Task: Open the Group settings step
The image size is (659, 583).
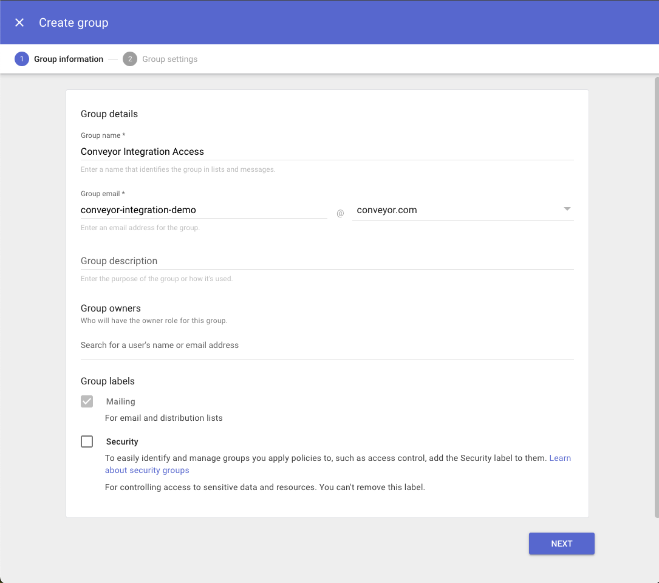Action: point(170,60)
